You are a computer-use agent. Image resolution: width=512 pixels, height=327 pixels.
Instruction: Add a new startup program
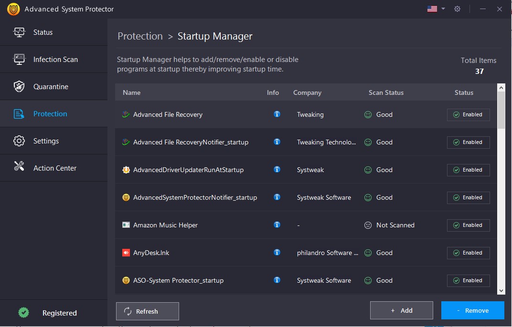(x=401, y=310)
